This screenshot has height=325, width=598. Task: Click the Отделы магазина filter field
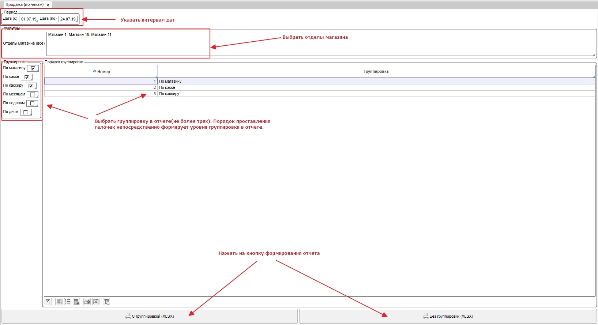pos(320,44)
